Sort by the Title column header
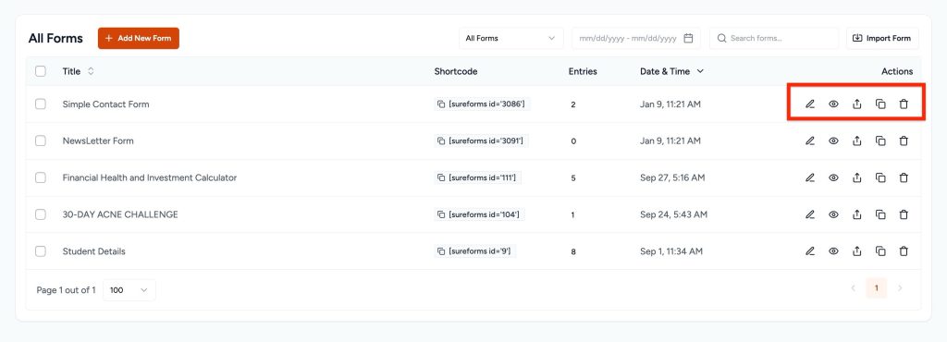 78,71
